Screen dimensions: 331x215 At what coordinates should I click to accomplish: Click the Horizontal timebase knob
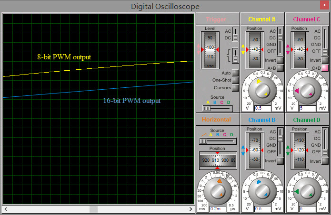[x=218, y=191]
